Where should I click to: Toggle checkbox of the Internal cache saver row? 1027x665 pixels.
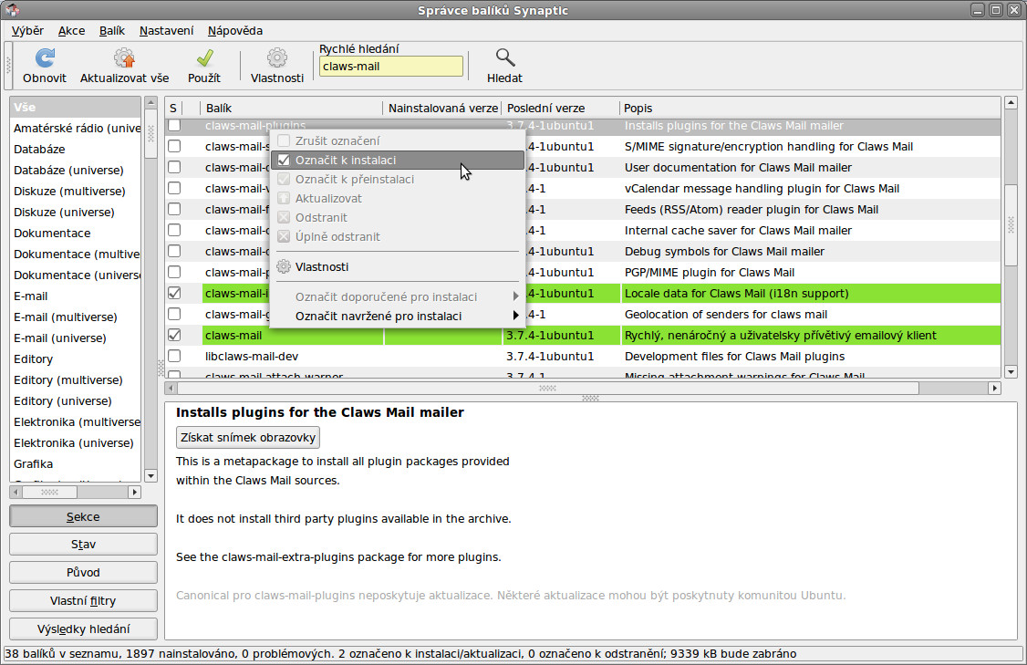(x=174, y=230)
